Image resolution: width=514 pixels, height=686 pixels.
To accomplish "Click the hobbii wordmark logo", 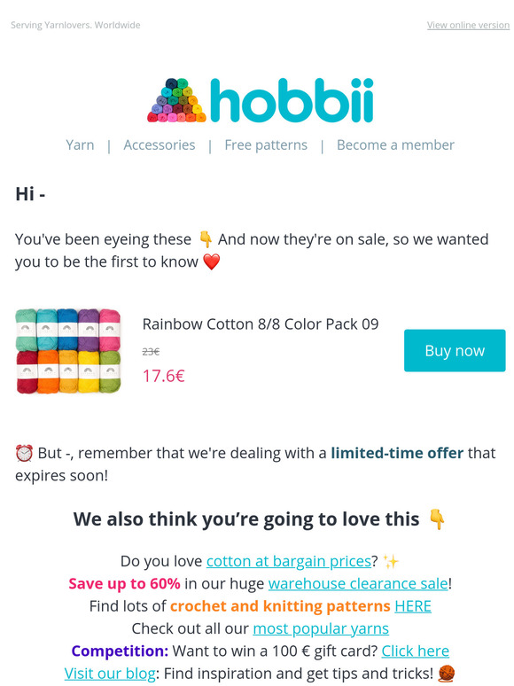I will tap(292, 100).
